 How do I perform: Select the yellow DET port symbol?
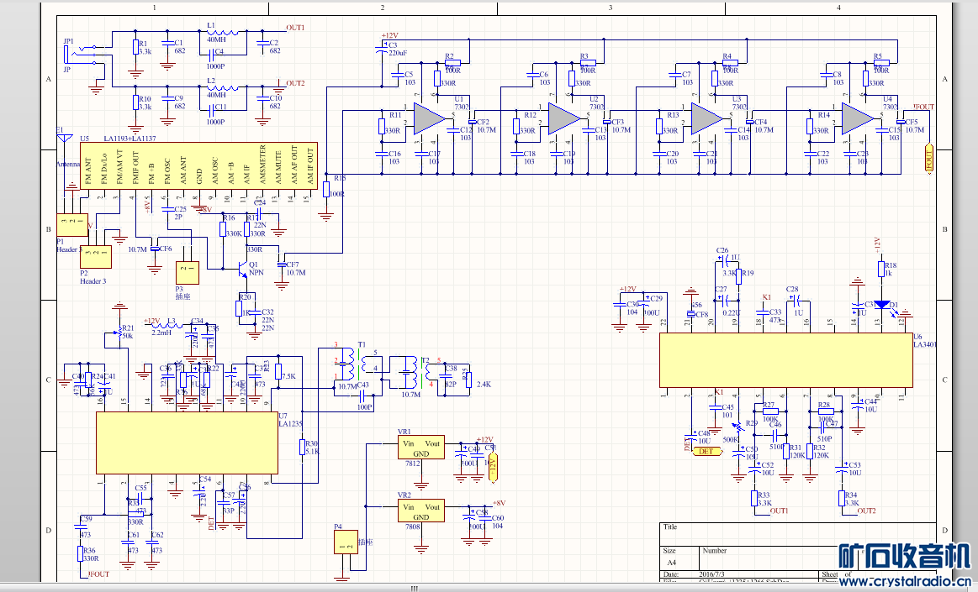(706, 451)
